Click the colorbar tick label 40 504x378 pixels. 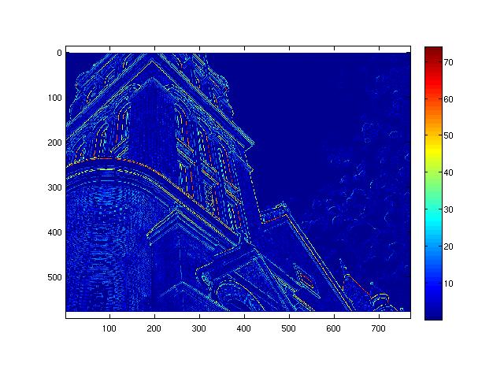tap(448, 172)
